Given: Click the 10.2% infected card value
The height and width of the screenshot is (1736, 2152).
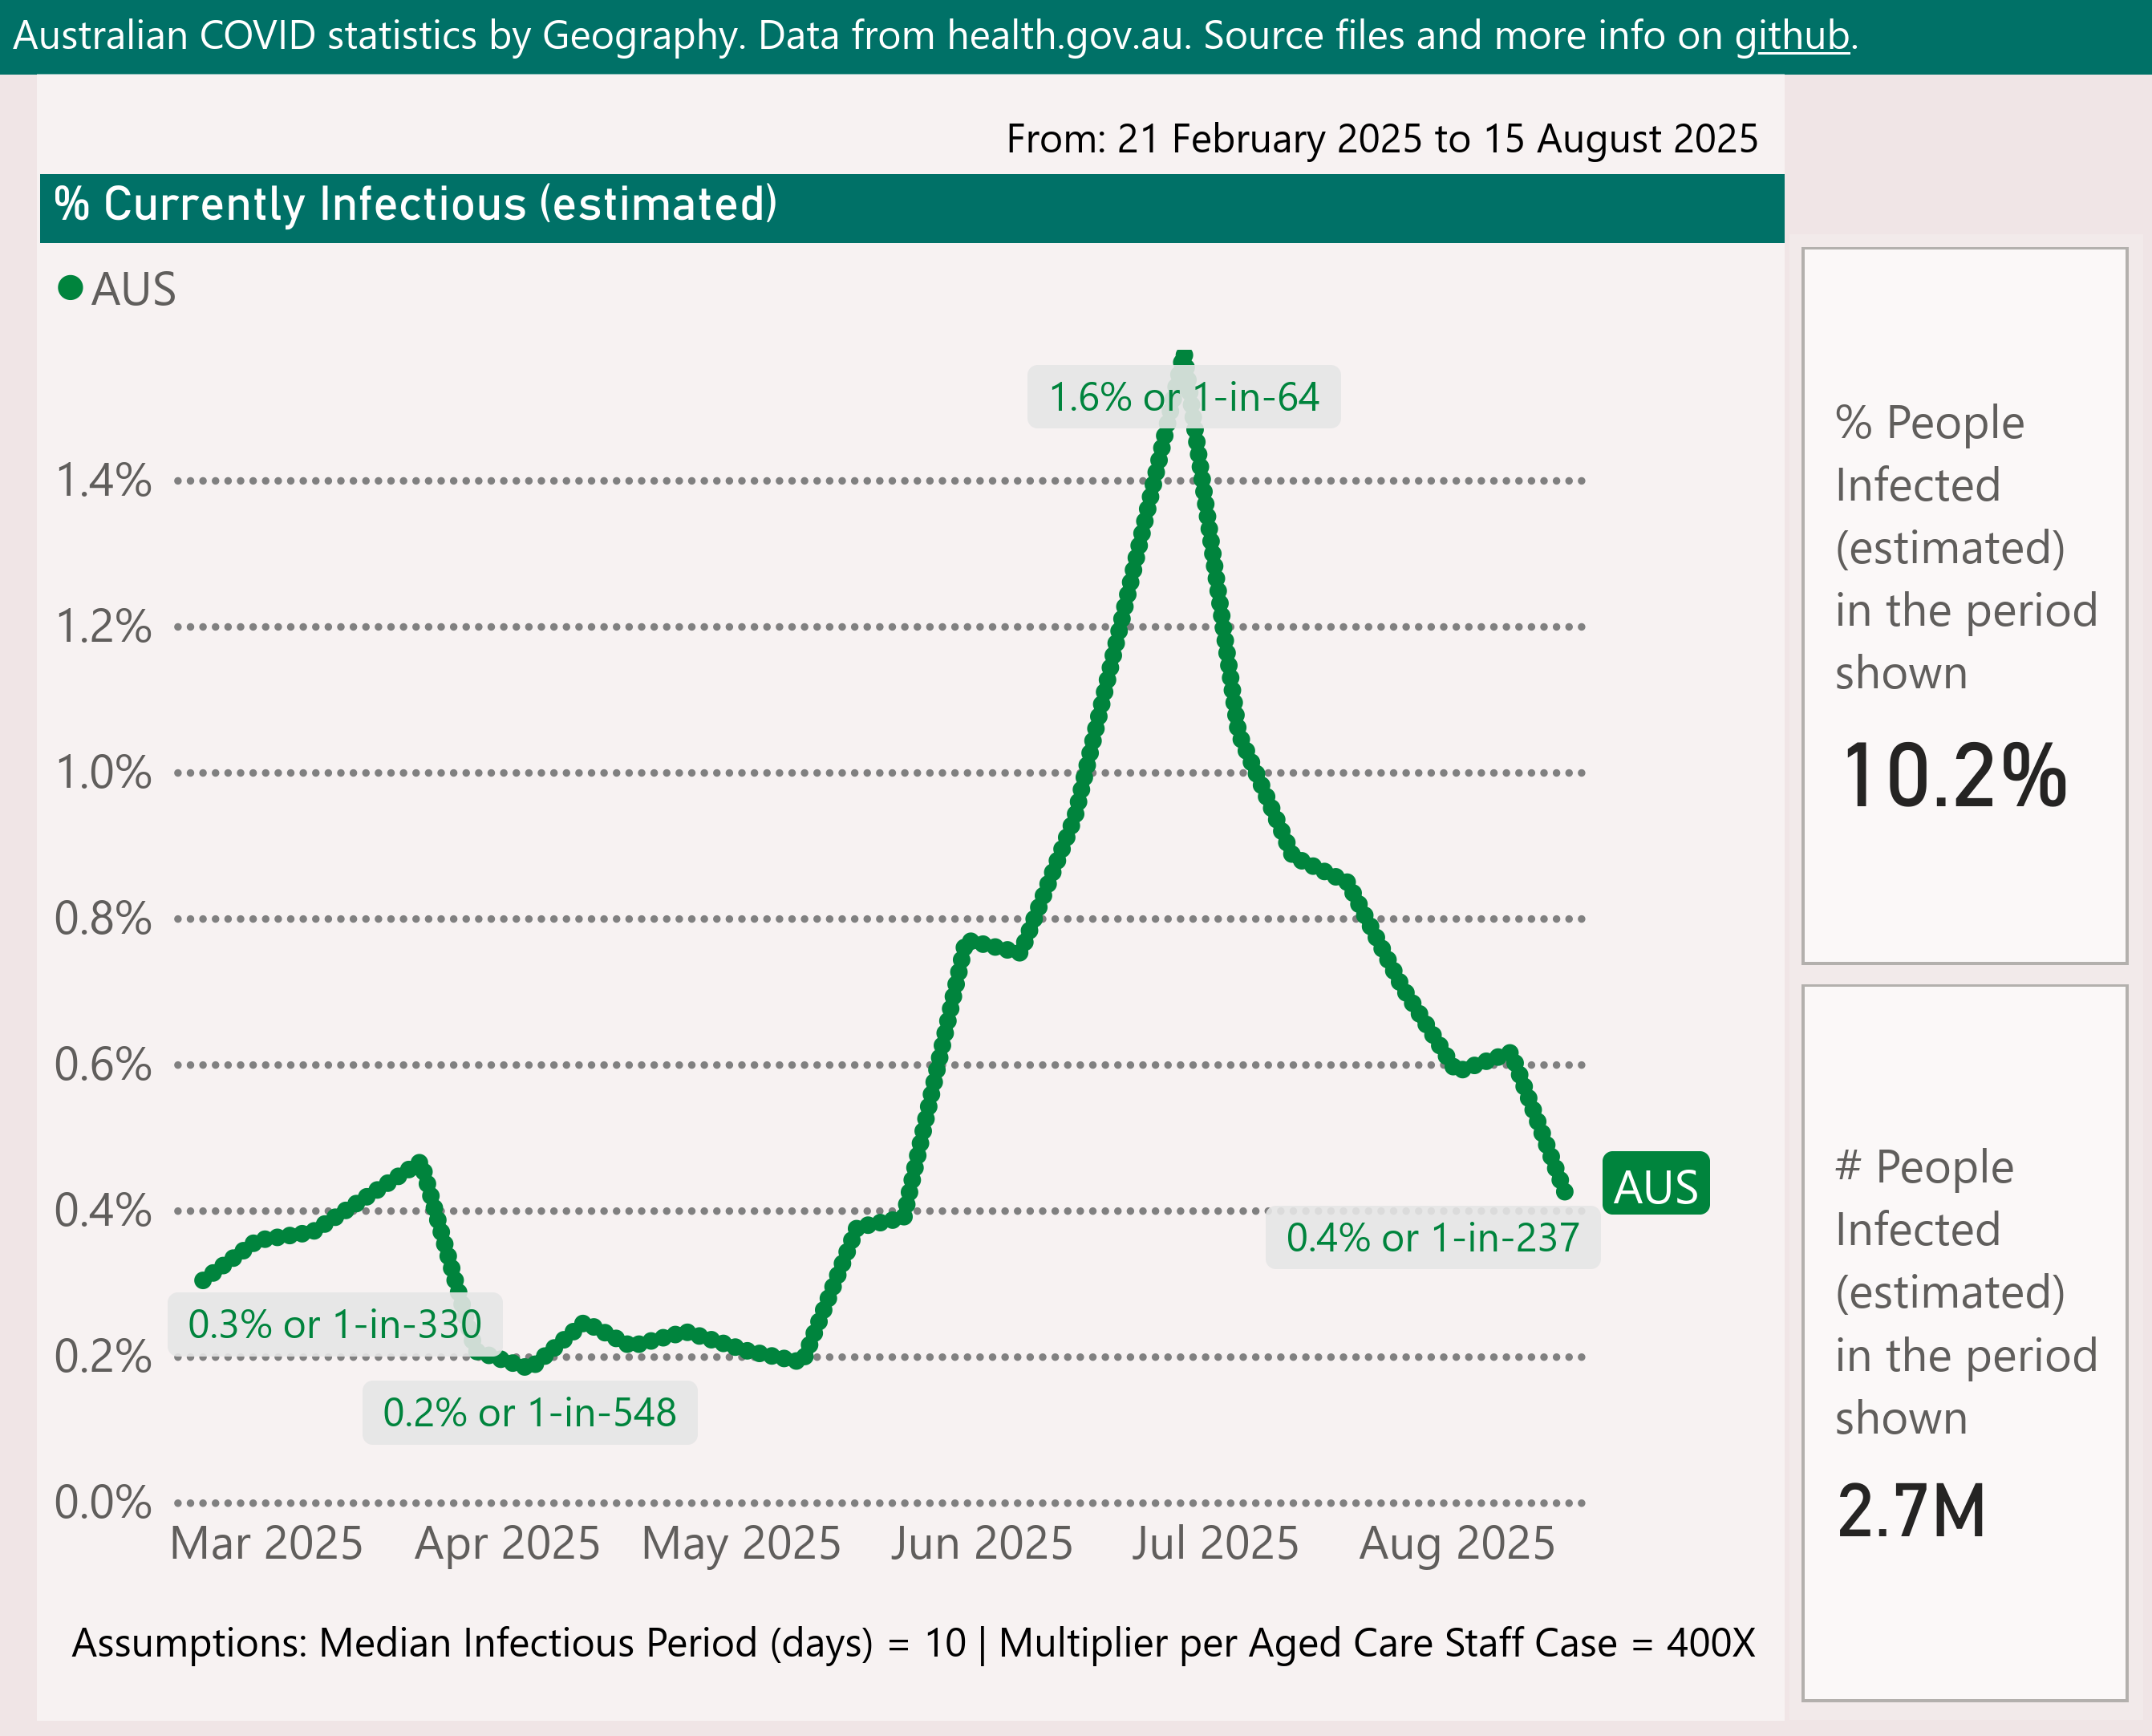Looking at the screenshot, I should coord(1953,777).
